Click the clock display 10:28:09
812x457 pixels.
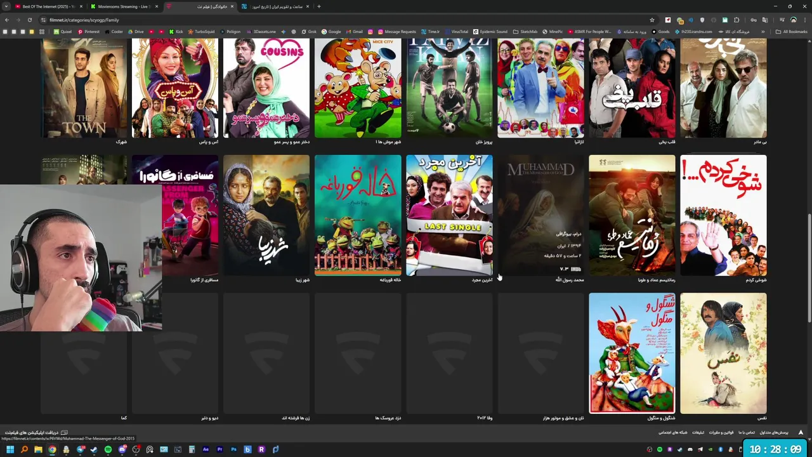point(775,449)
